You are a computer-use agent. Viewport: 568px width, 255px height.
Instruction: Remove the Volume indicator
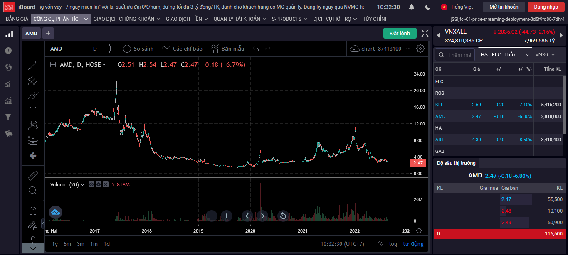pos(106,184)
